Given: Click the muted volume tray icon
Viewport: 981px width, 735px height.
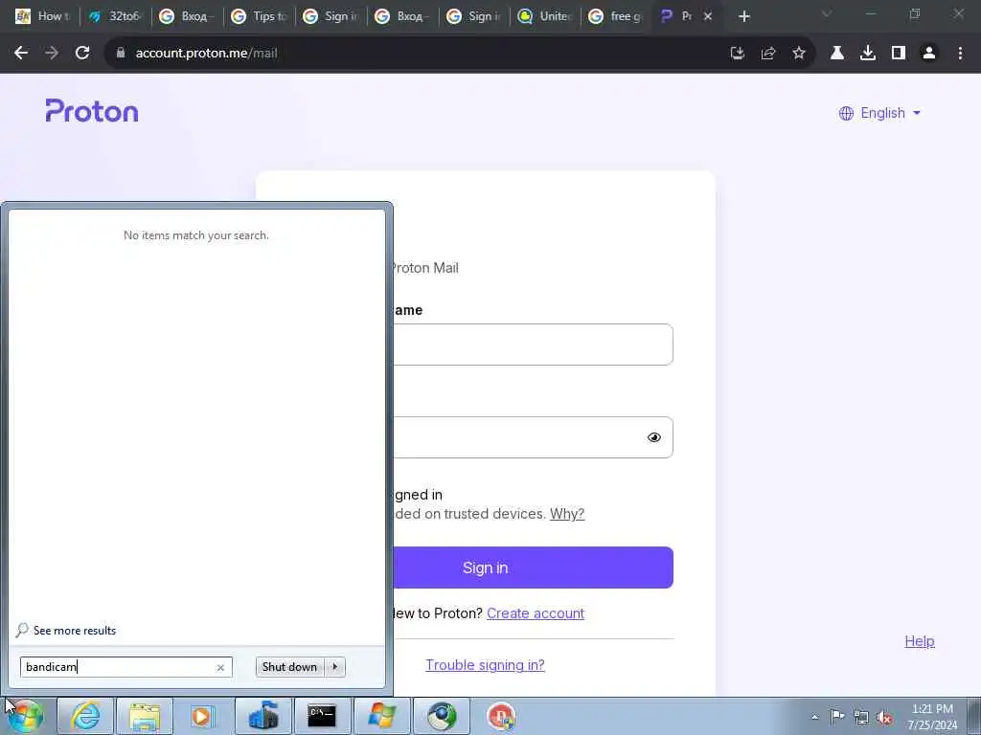Looking at the screenshot, I should point(884,717).
